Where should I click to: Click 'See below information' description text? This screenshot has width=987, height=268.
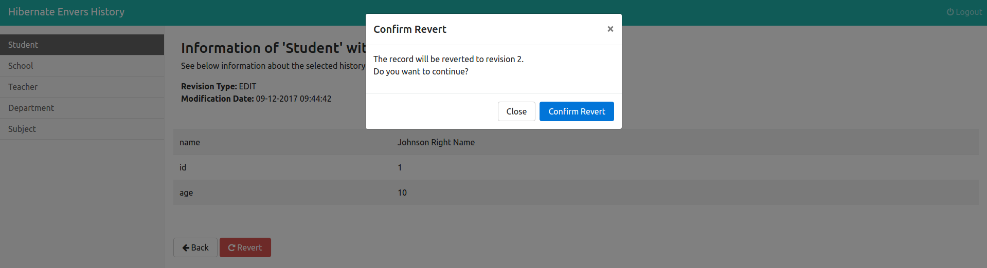point(273,66)
